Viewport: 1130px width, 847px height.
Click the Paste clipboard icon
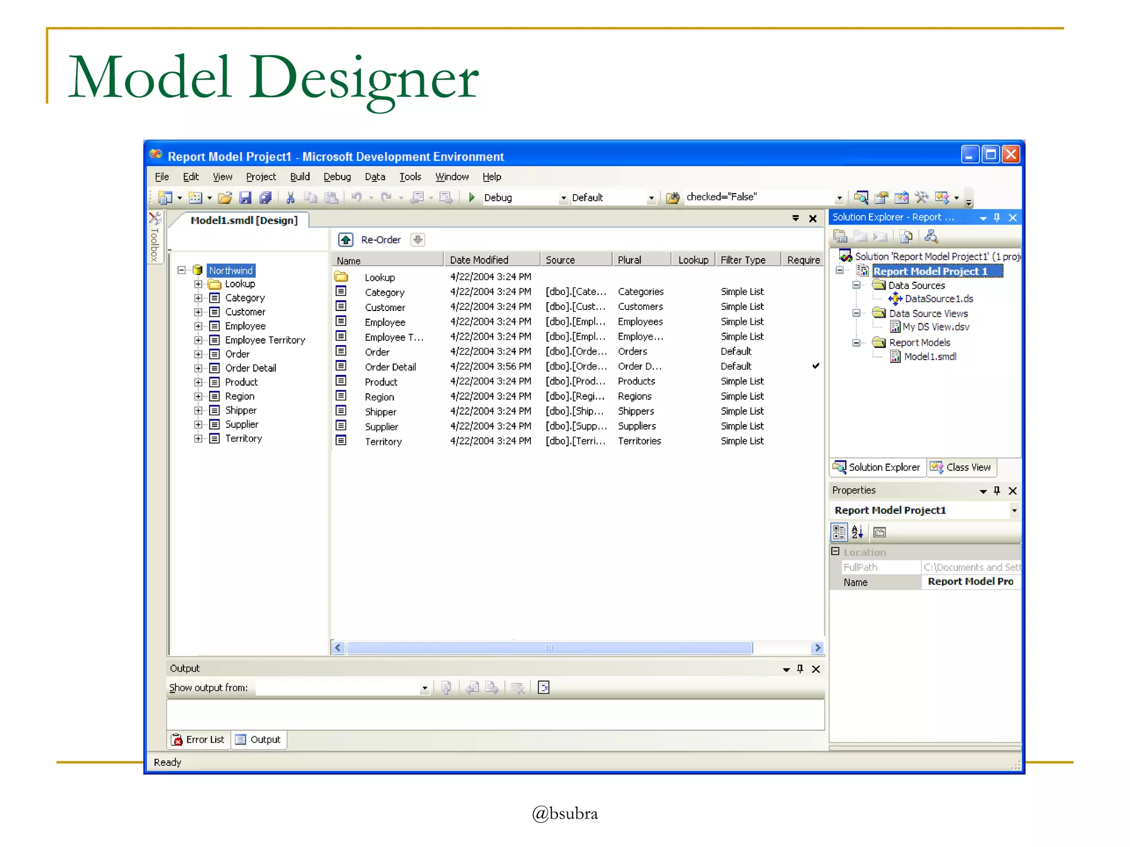point(331,197)
